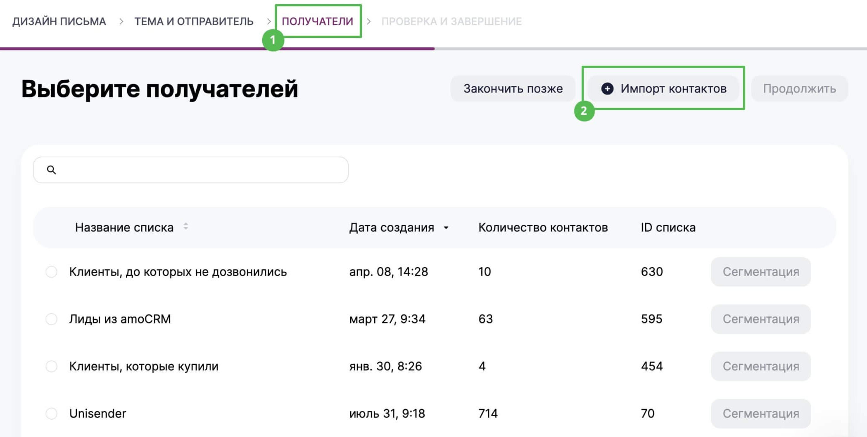Image resolution: width=867 pixels, height=437 pixels.
Task: Open Сегментация for Лиды из amoCRM
Action: 761,319
